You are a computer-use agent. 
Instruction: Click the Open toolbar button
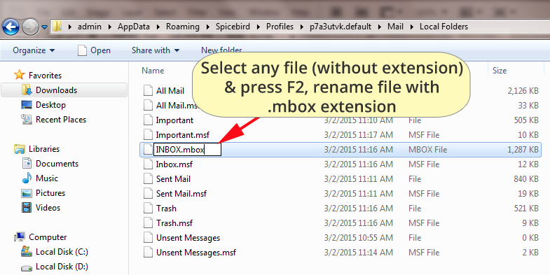tap(94, 50)
